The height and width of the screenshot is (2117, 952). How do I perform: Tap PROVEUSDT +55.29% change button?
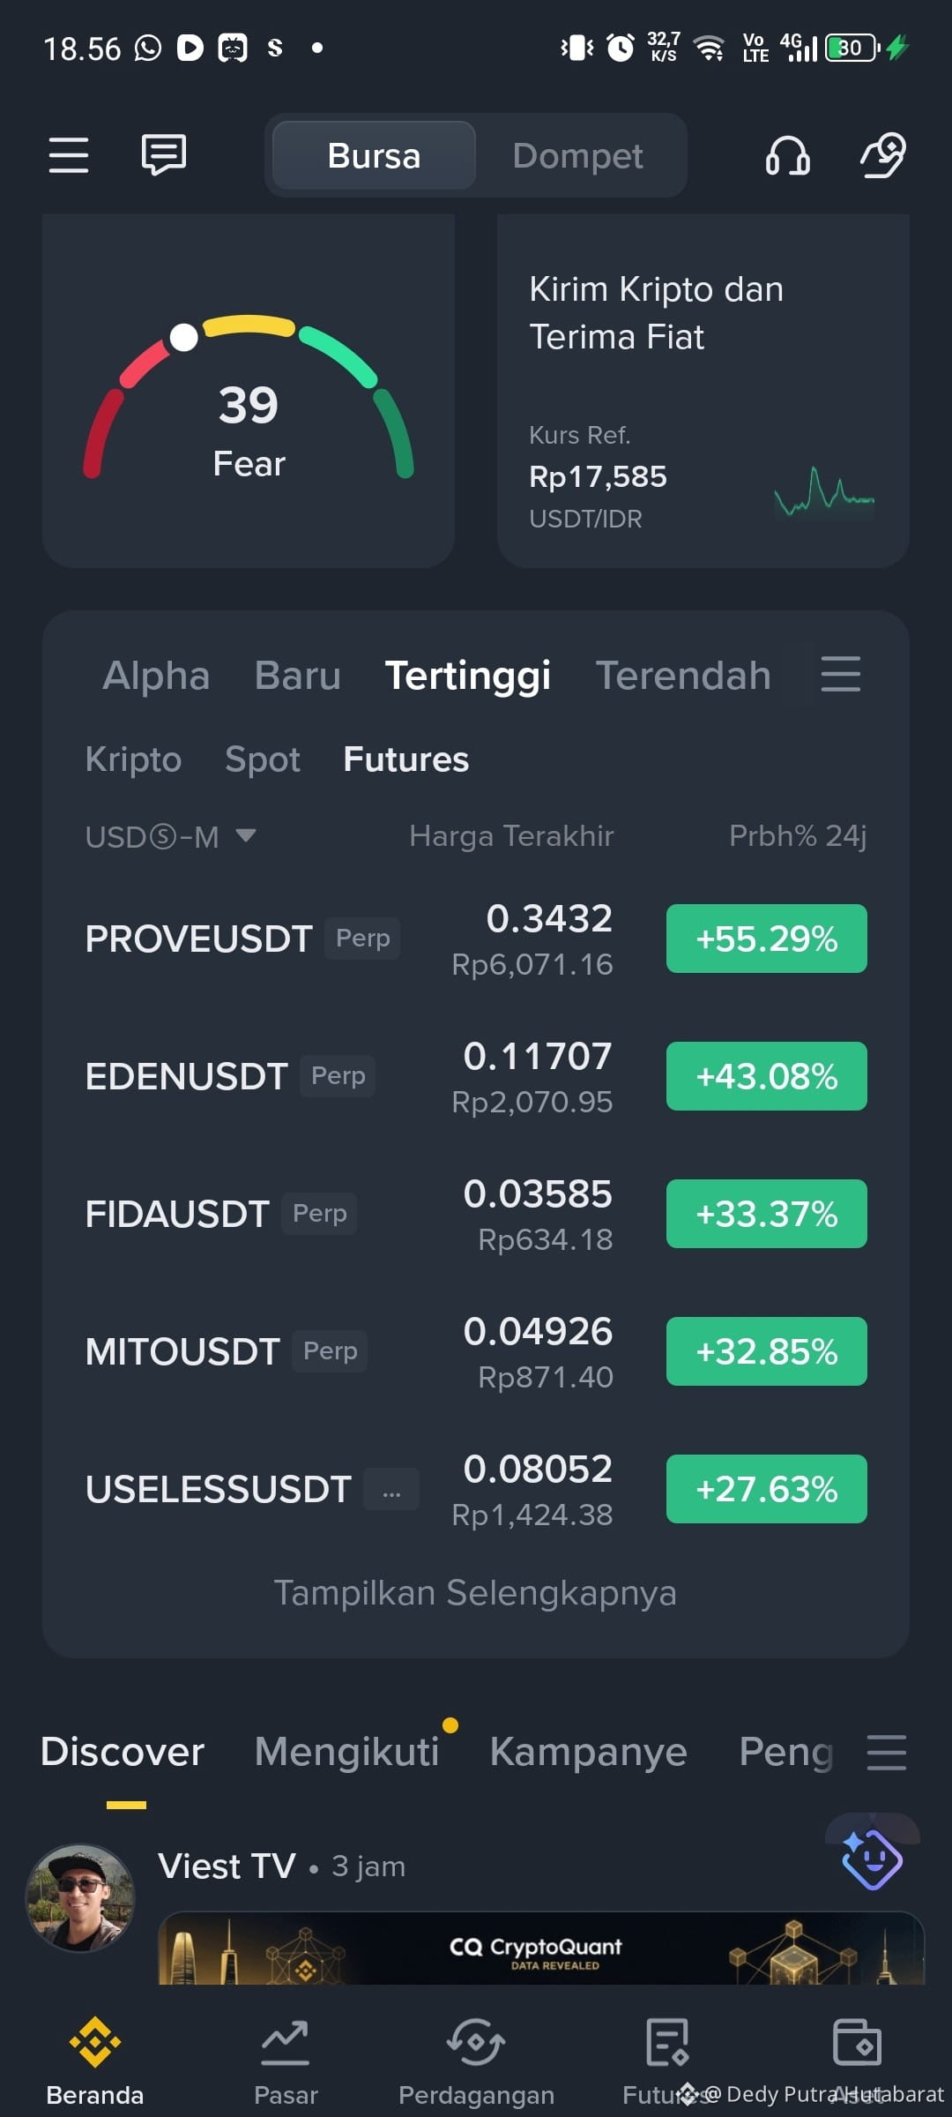(x=767, y=939)
